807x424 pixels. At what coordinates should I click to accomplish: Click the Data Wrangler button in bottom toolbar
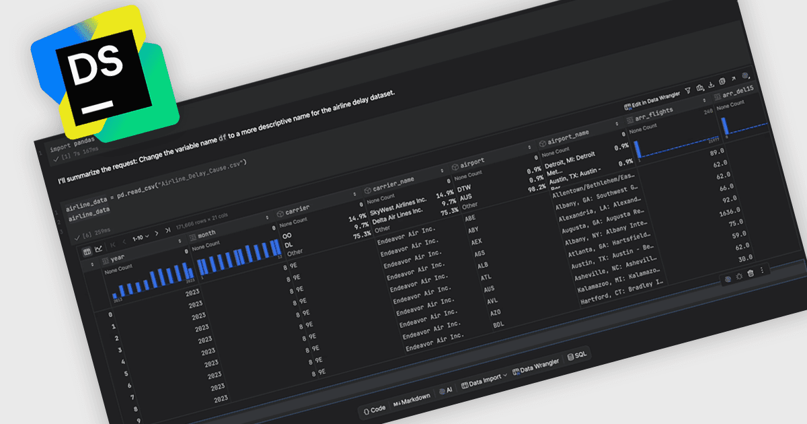click(535, 365)
